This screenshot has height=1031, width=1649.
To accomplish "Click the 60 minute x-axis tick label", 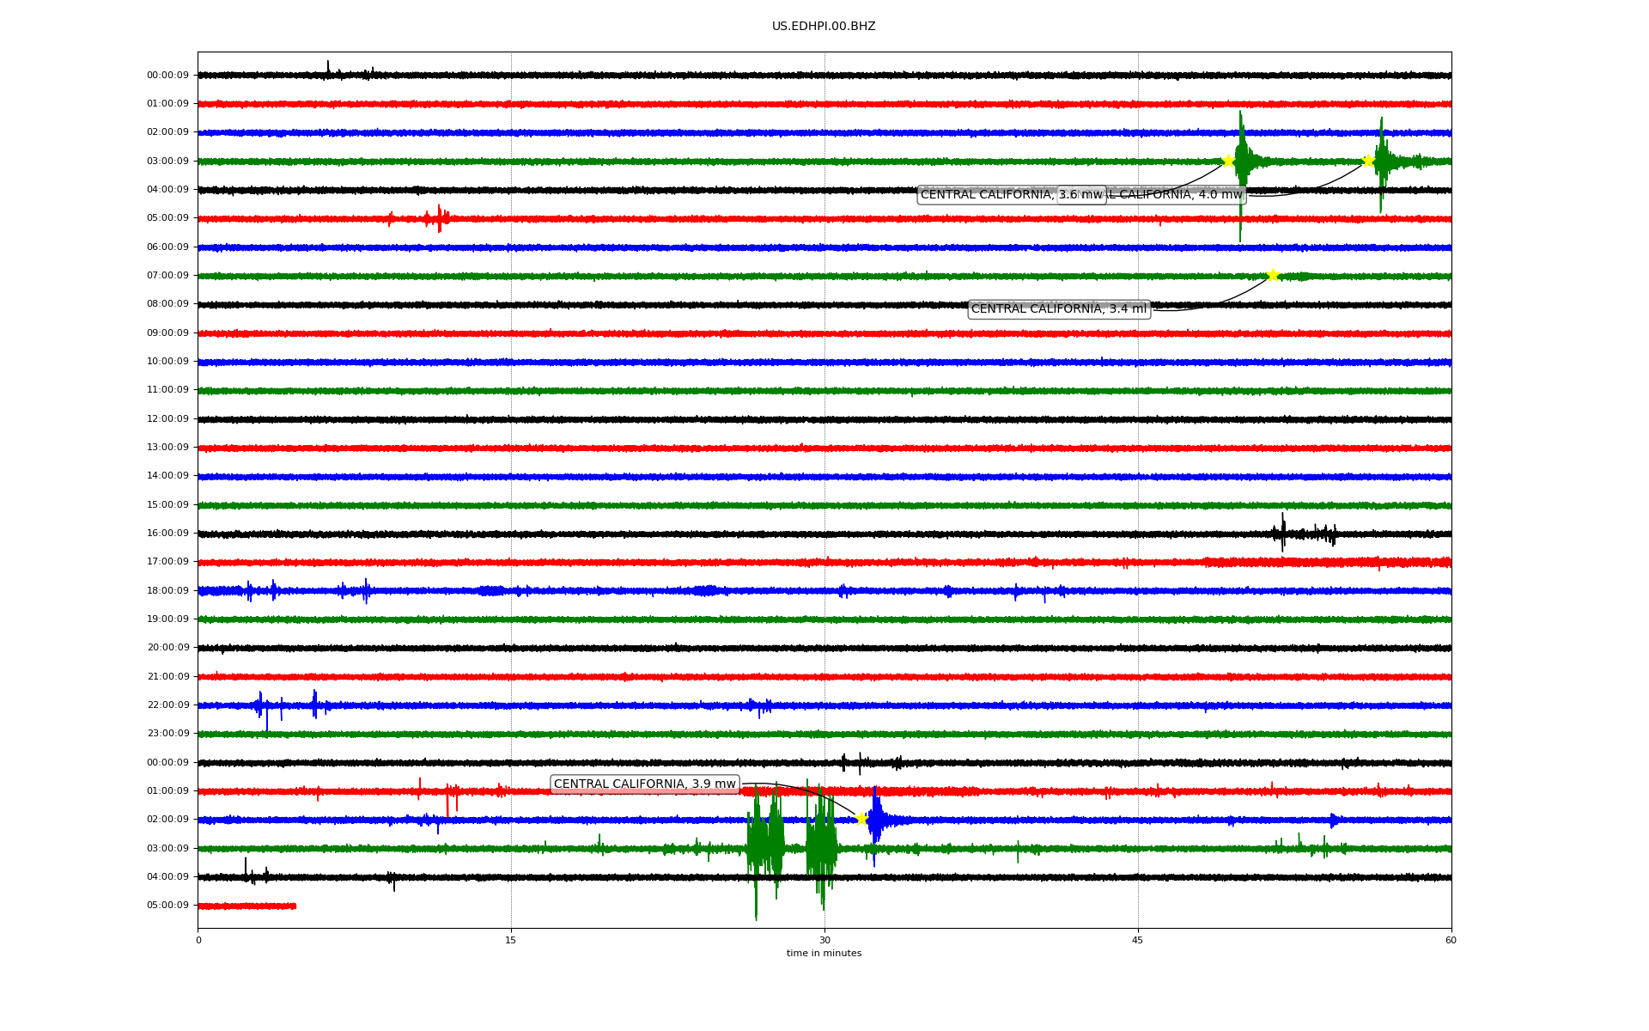I will click(x=1450, y=940).
